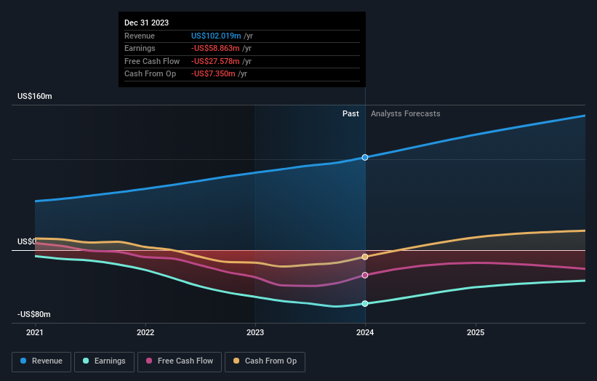Click the Analysts Forecasts label
The height and width of the screenshot is (381, 597).
click(406, 113)
